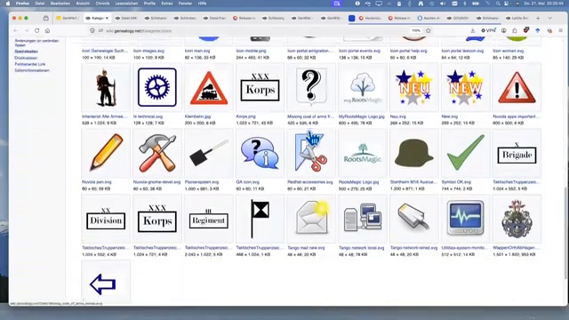569x320 pixels.
Task: Open the bottom-row Korps tactical sign image
Action: coord(157,219)
